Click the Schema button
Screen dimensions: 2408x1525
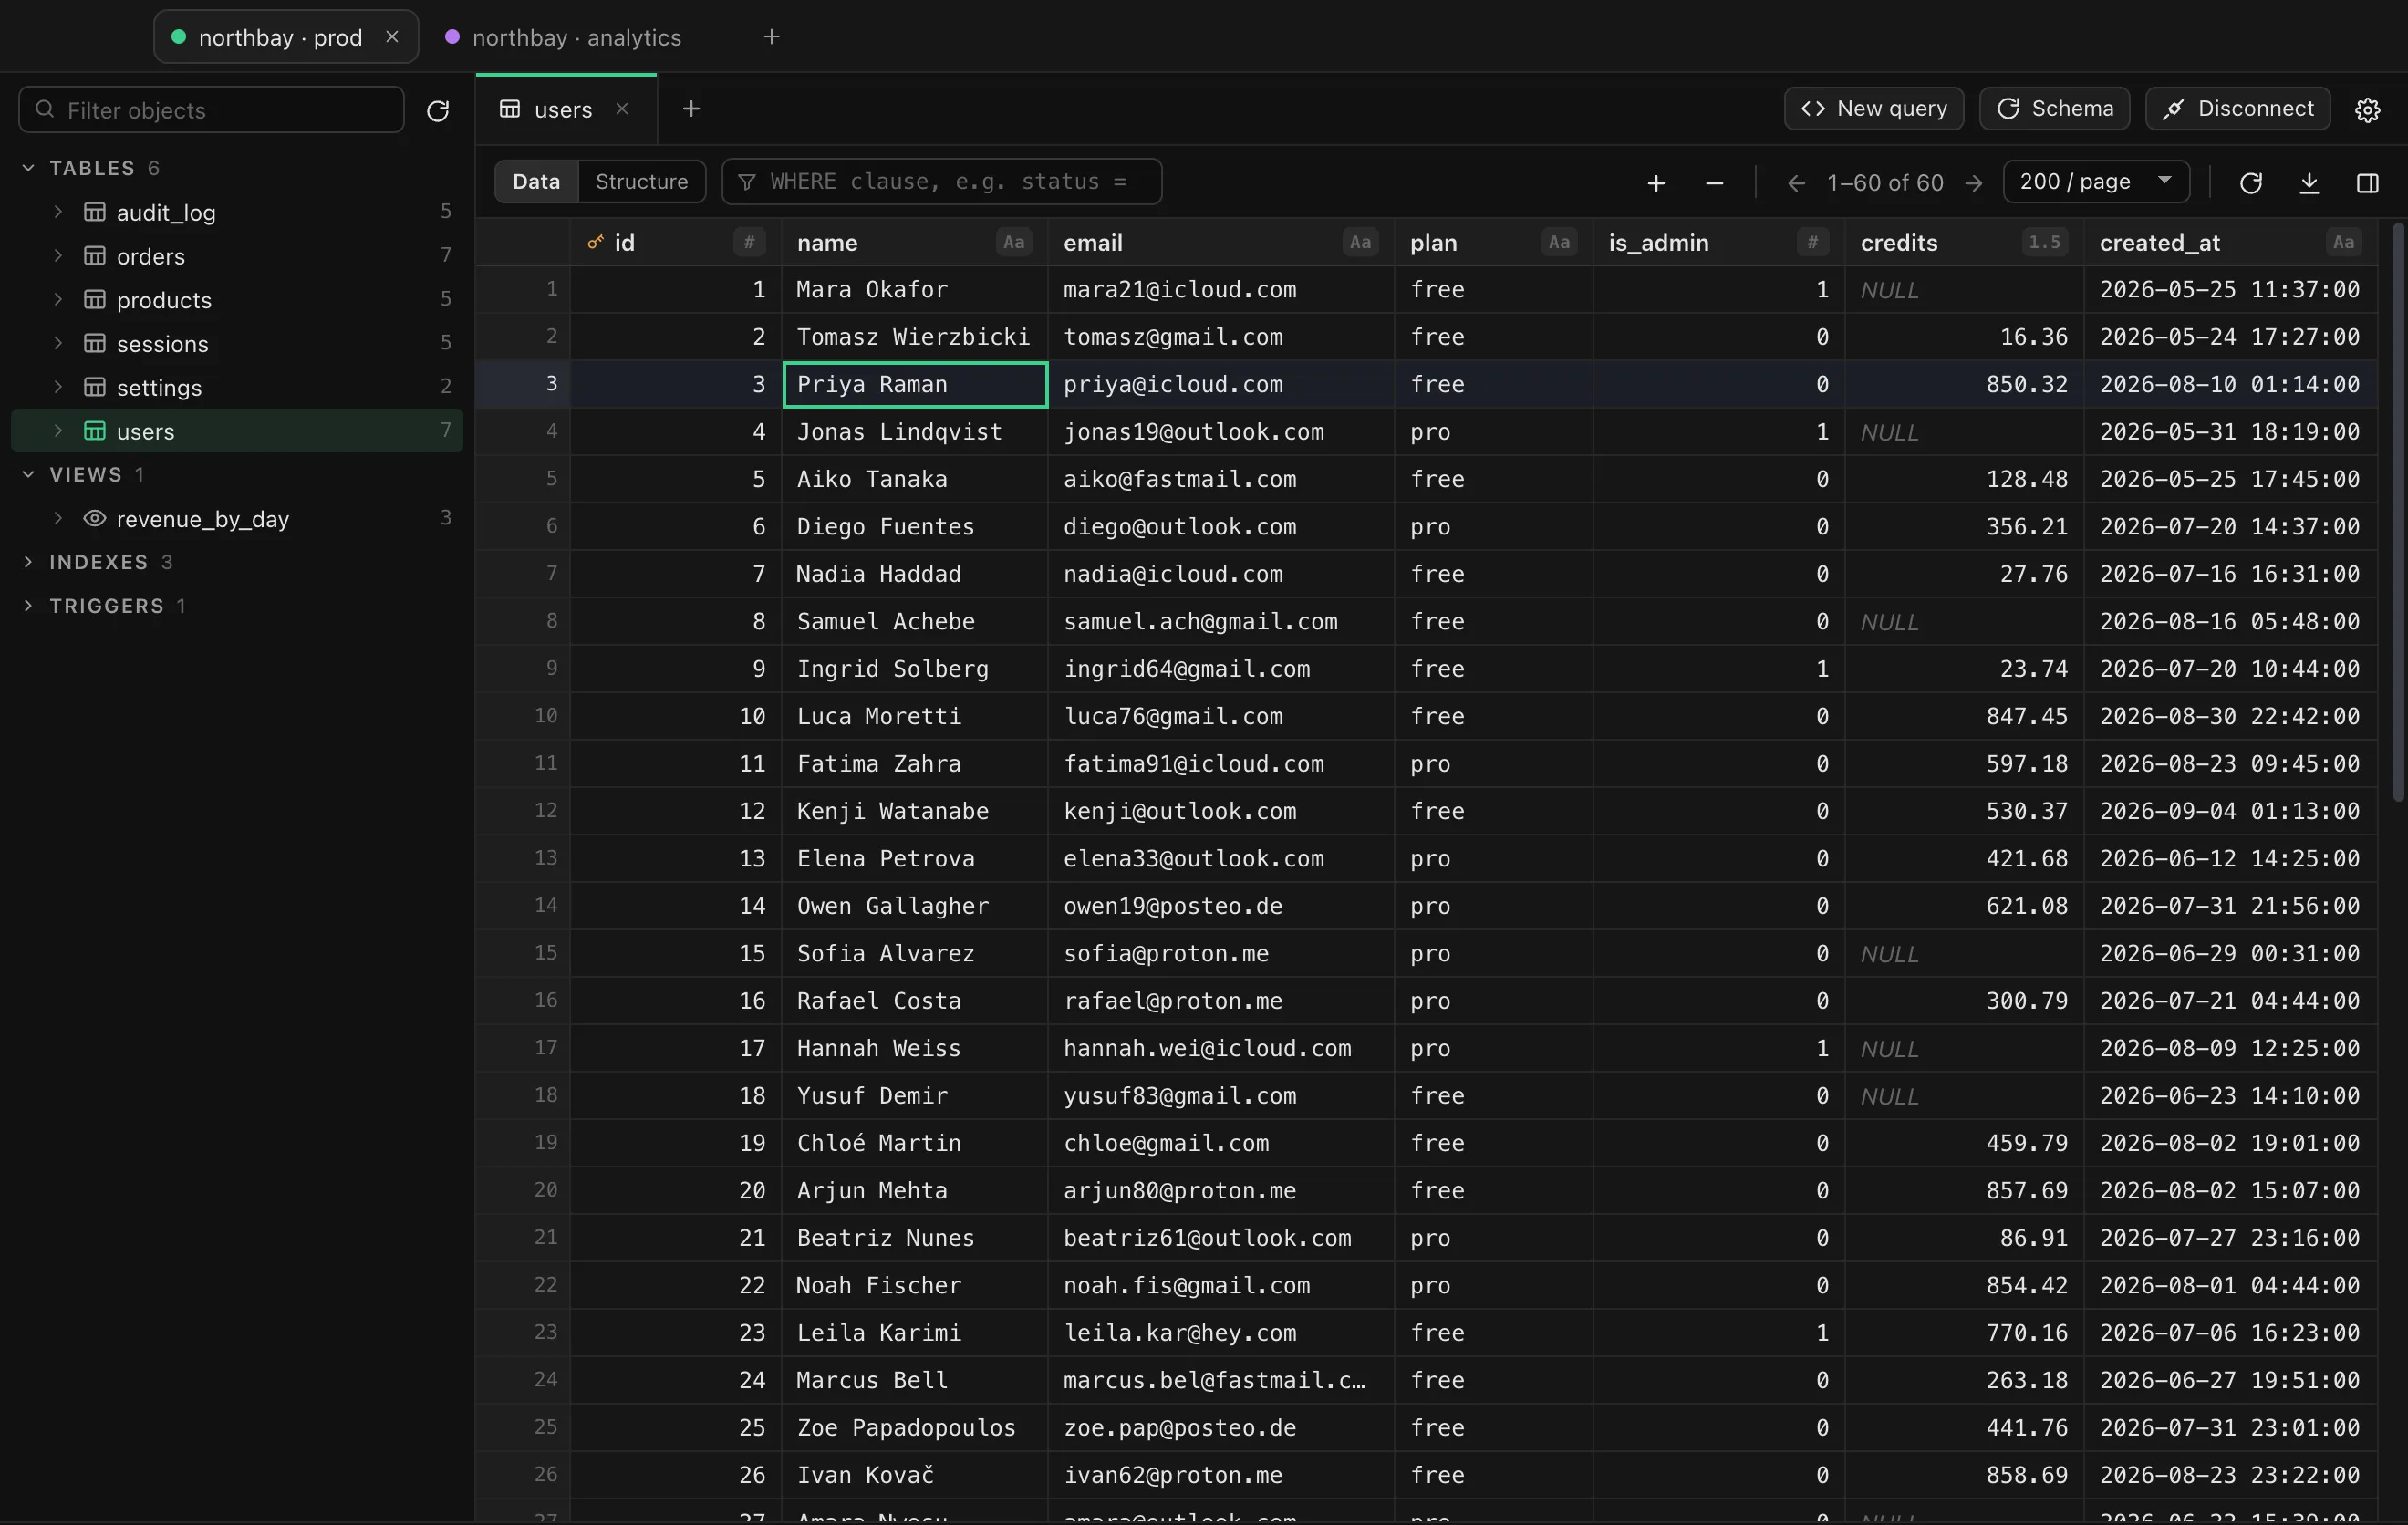tap(2054, 109)
